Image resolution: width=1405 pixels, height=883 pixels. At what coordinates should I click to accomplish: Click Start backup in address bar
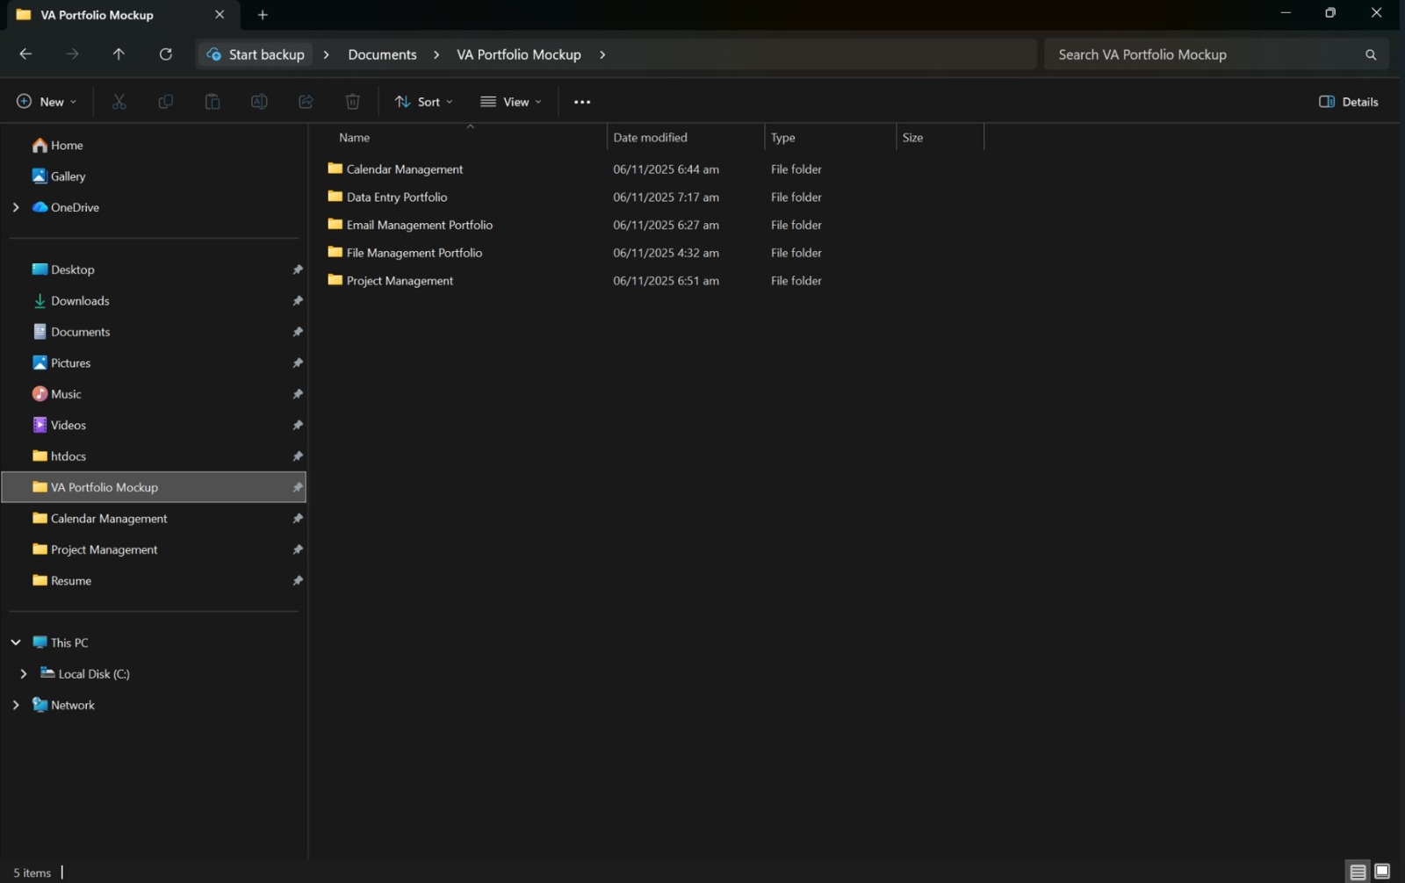256,54
